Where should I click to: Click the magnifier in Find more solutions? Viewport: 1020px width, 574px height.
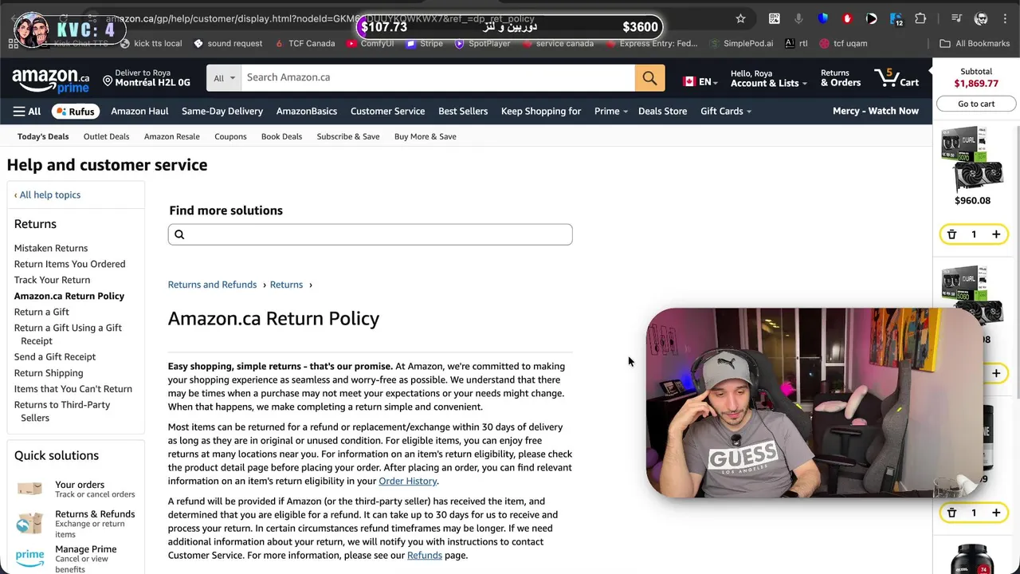click(x=179, y=234)
